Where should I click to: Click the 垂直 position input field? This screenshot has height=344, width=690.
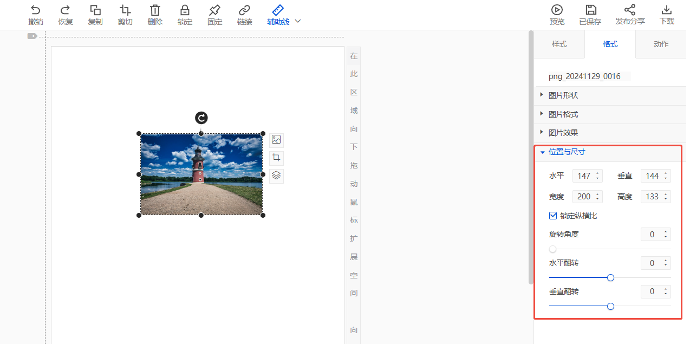656,176
